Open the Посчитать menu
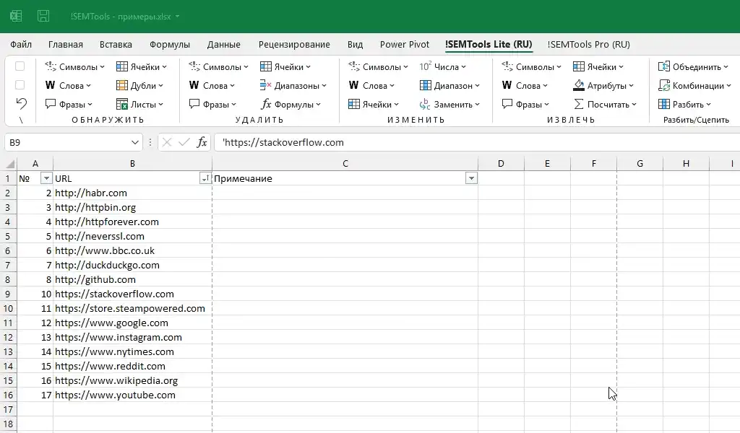Image resolution: width=740 pixels, height=433 pixels. (x=605, y=105)
